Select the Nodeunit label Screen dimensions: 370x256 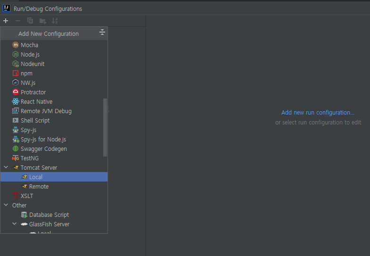[33, 64]
